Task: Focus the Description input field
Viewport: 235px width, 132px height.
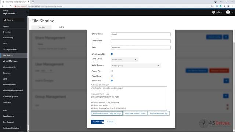Action: point(141,41)
